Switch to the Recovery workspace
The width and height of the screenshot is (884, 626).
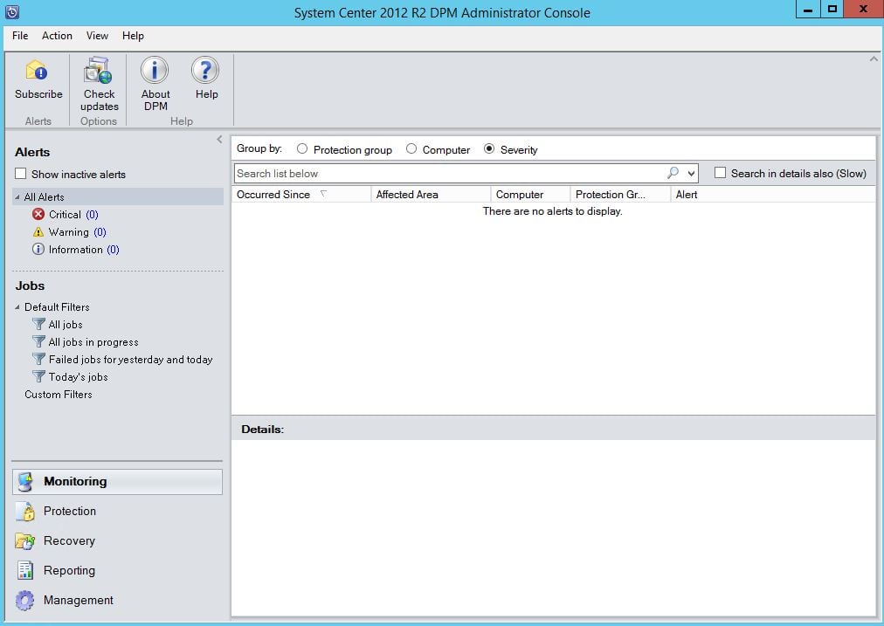pyautogui.click(x=117, y=541)
